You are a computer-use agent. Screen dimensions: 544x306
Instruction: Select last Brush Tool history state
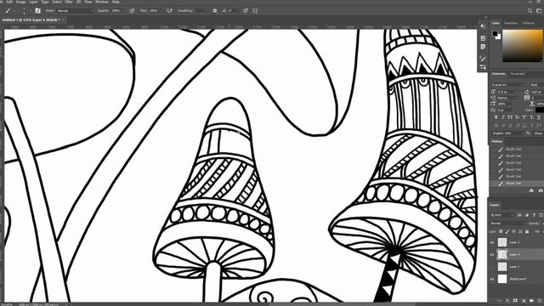pyautogui.click(x=517, y=184)
